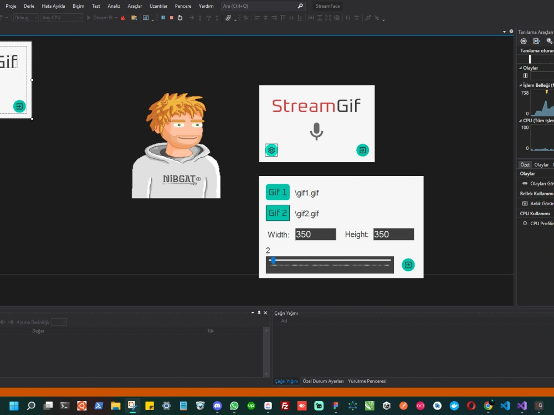Screen dimensions: 554x415
Task: Click the Gif 2 button
Action: 278,213
